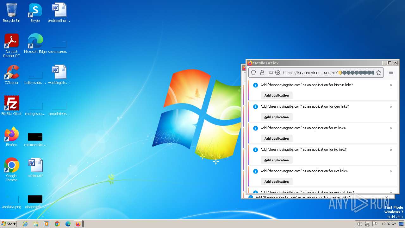Open the Recycle Bin desktop icon
Viewport: 405px width, 228px height.
pyautogui.click(x=11, y=13)
